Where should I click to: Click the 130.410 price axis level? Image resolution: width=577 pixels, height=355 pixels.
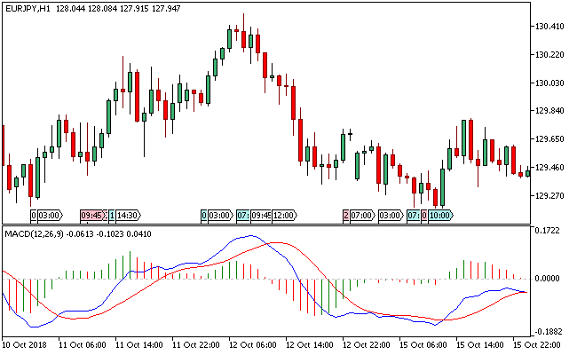551,27
